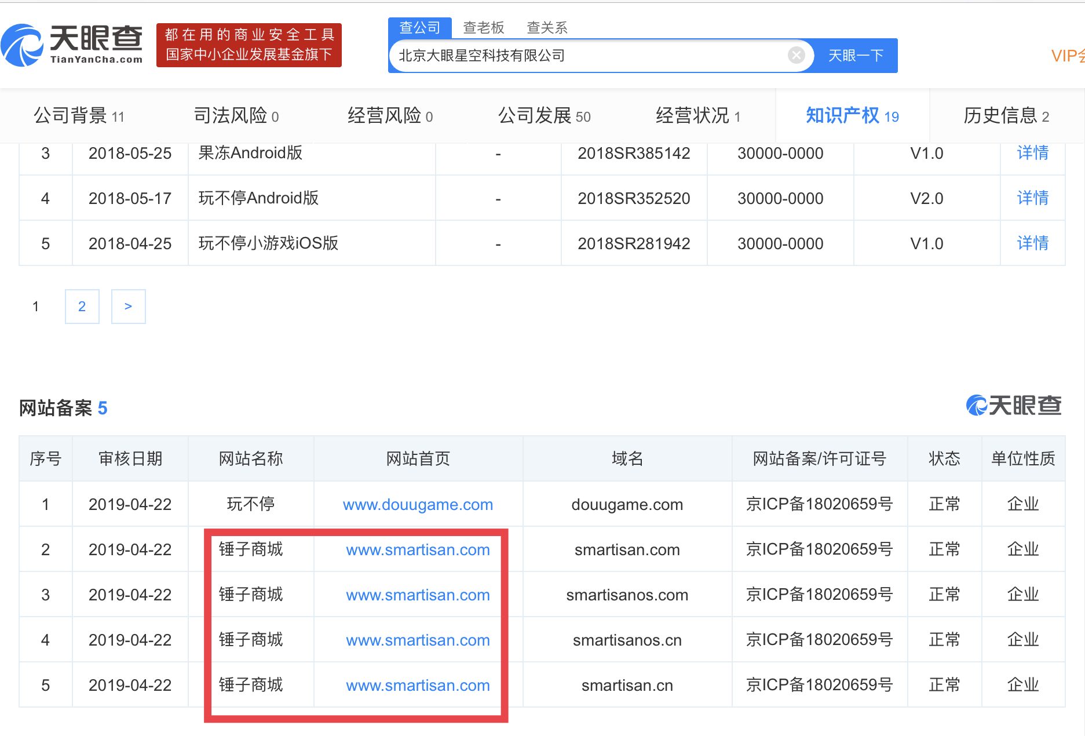Viewport: 1085px width, 736px height.
Task: Open 详情 for 玩不停小游戏iOS版
Action: (1032, 243)
